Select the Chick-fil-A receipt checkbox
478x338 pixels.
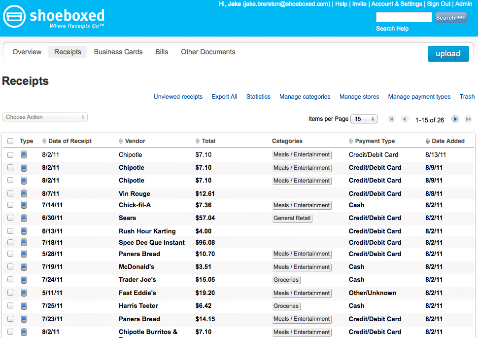10,205
